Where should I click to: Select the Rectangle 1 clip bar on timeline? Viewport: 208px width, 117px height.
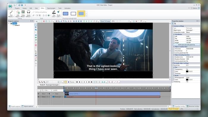point(112,97)
